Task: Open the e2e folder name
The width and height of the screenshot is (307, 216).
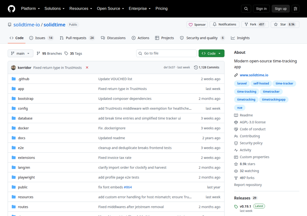Action: [21, 148]
